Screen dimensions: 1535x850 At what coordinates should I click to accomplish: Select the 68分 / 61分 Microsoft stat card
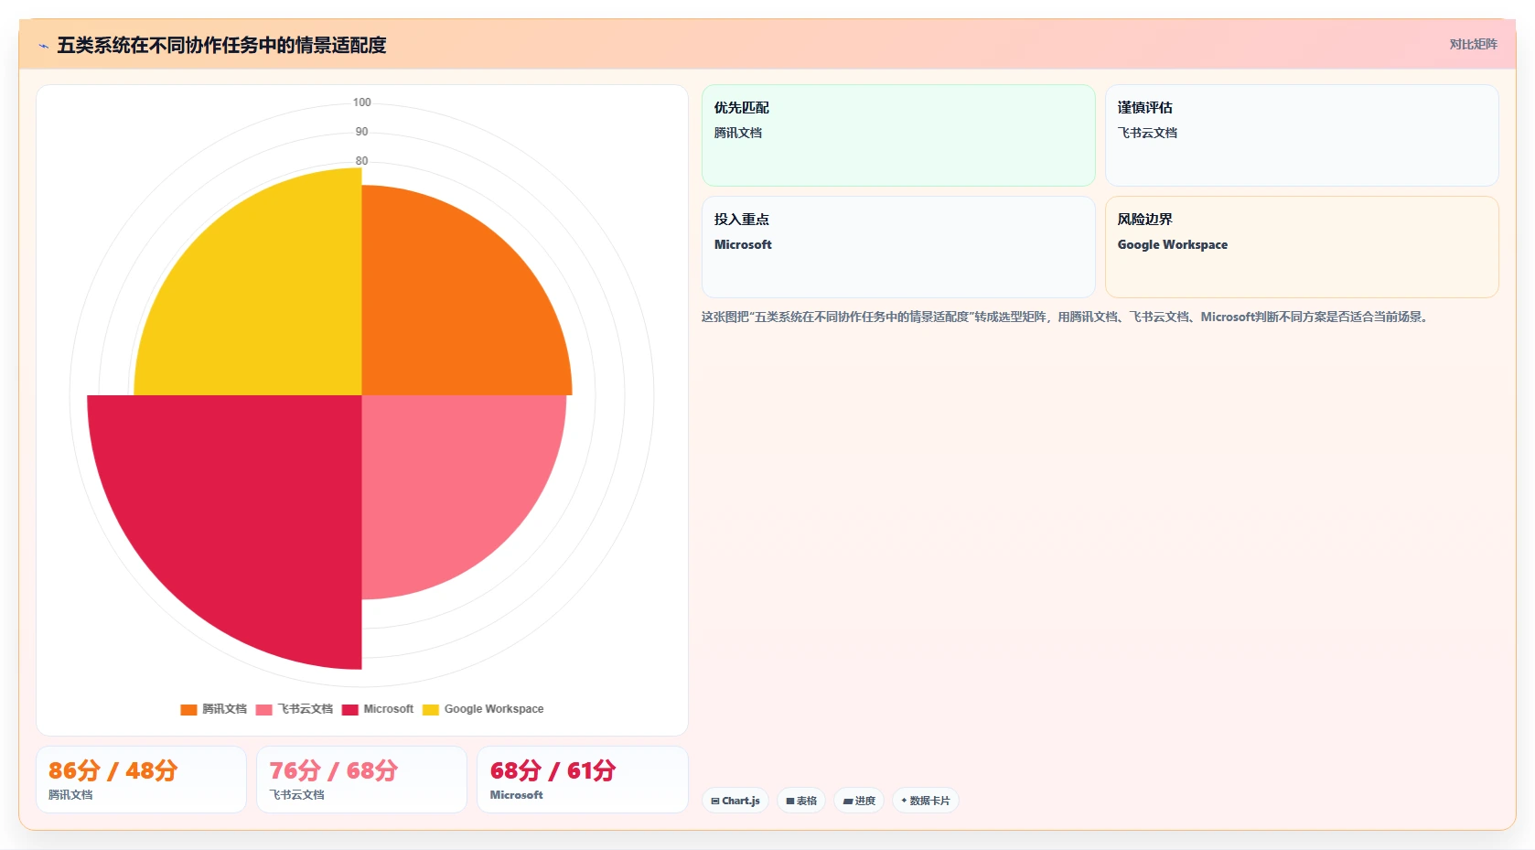coord(582,780)
